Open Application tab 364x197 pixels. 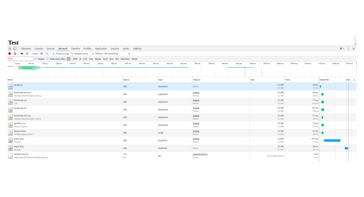101,48
